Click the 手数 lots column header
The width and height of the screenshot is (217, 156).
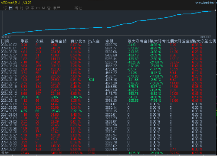25,41
